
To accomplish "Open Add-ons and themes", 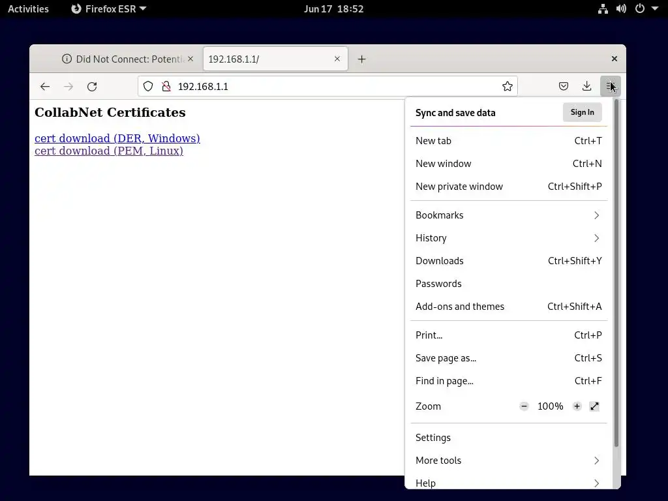I will pyautogui.click(x=509, y=307).
